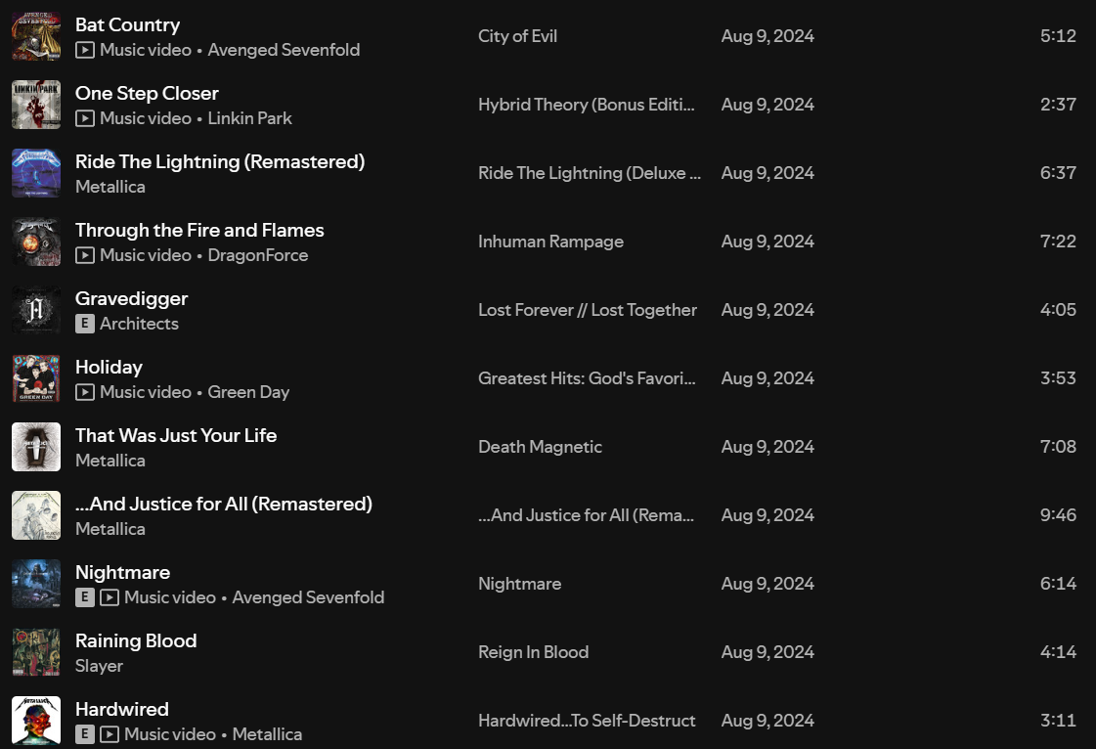
Task: Open the Death Magnetic album link
Action: (x=540, y=447)
